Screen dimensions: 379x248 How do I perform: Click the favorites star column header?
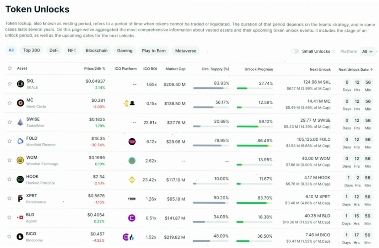pyautogui.click(x=10, y=68)
